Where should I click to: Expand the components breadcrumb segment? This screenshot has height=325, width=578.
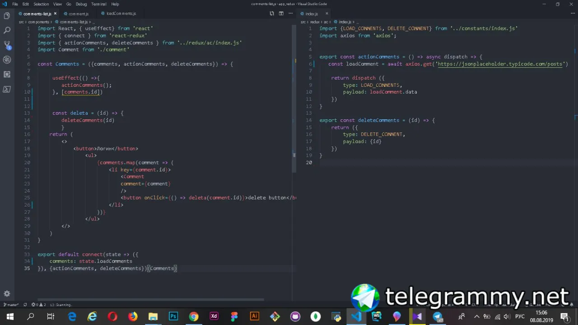point(38,22)
